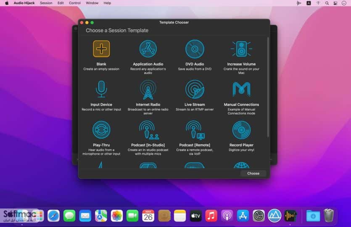Click "Create a remote podcast, via VoIP" text

point(195,152)
